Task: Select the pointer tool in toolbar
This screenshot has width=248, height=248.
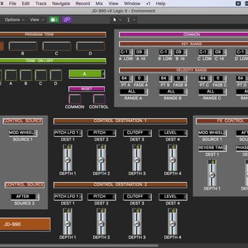Action: [115, 20]
